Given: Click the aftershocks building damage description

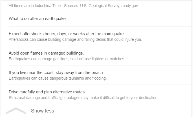Looking at the screenshot, I should (x=75, y=39).
